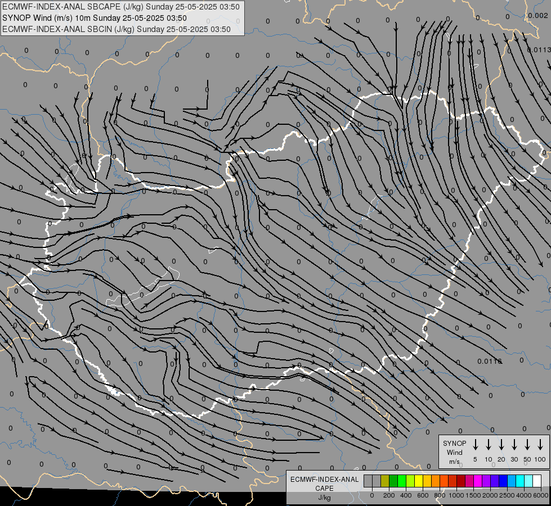Click the 0.0116 value on the map

pos(489,361)
